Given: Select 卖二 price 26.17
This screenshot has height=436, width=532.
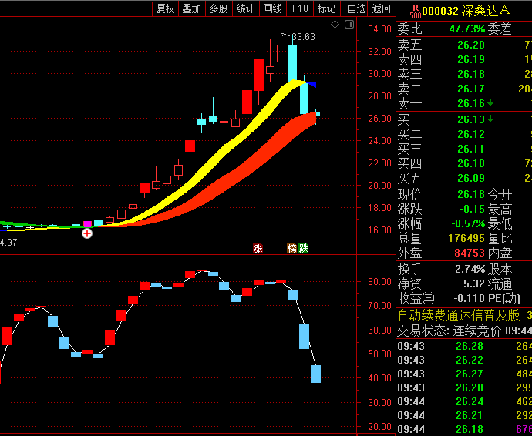Looking at the screenshot, I should [x=471, y=89].
